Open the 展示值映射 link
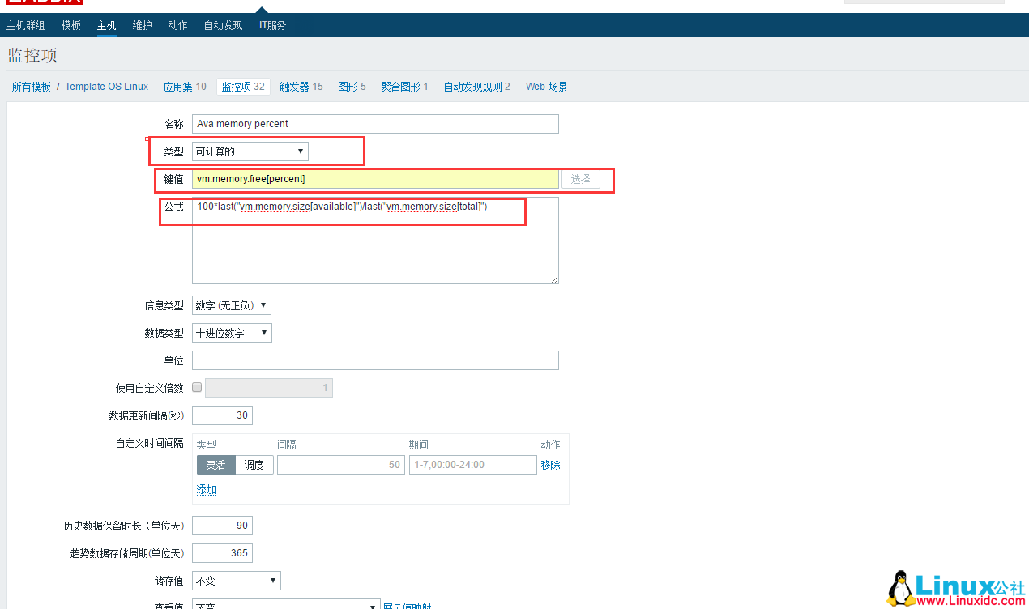Screen dimensions: 1029x609 409,606
